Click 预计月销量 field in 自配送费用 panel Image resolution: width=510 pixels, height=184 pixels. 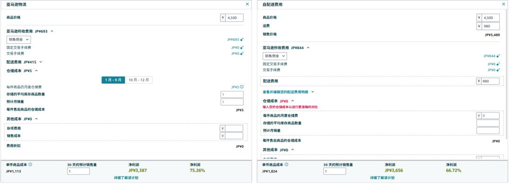pos(488,130)
